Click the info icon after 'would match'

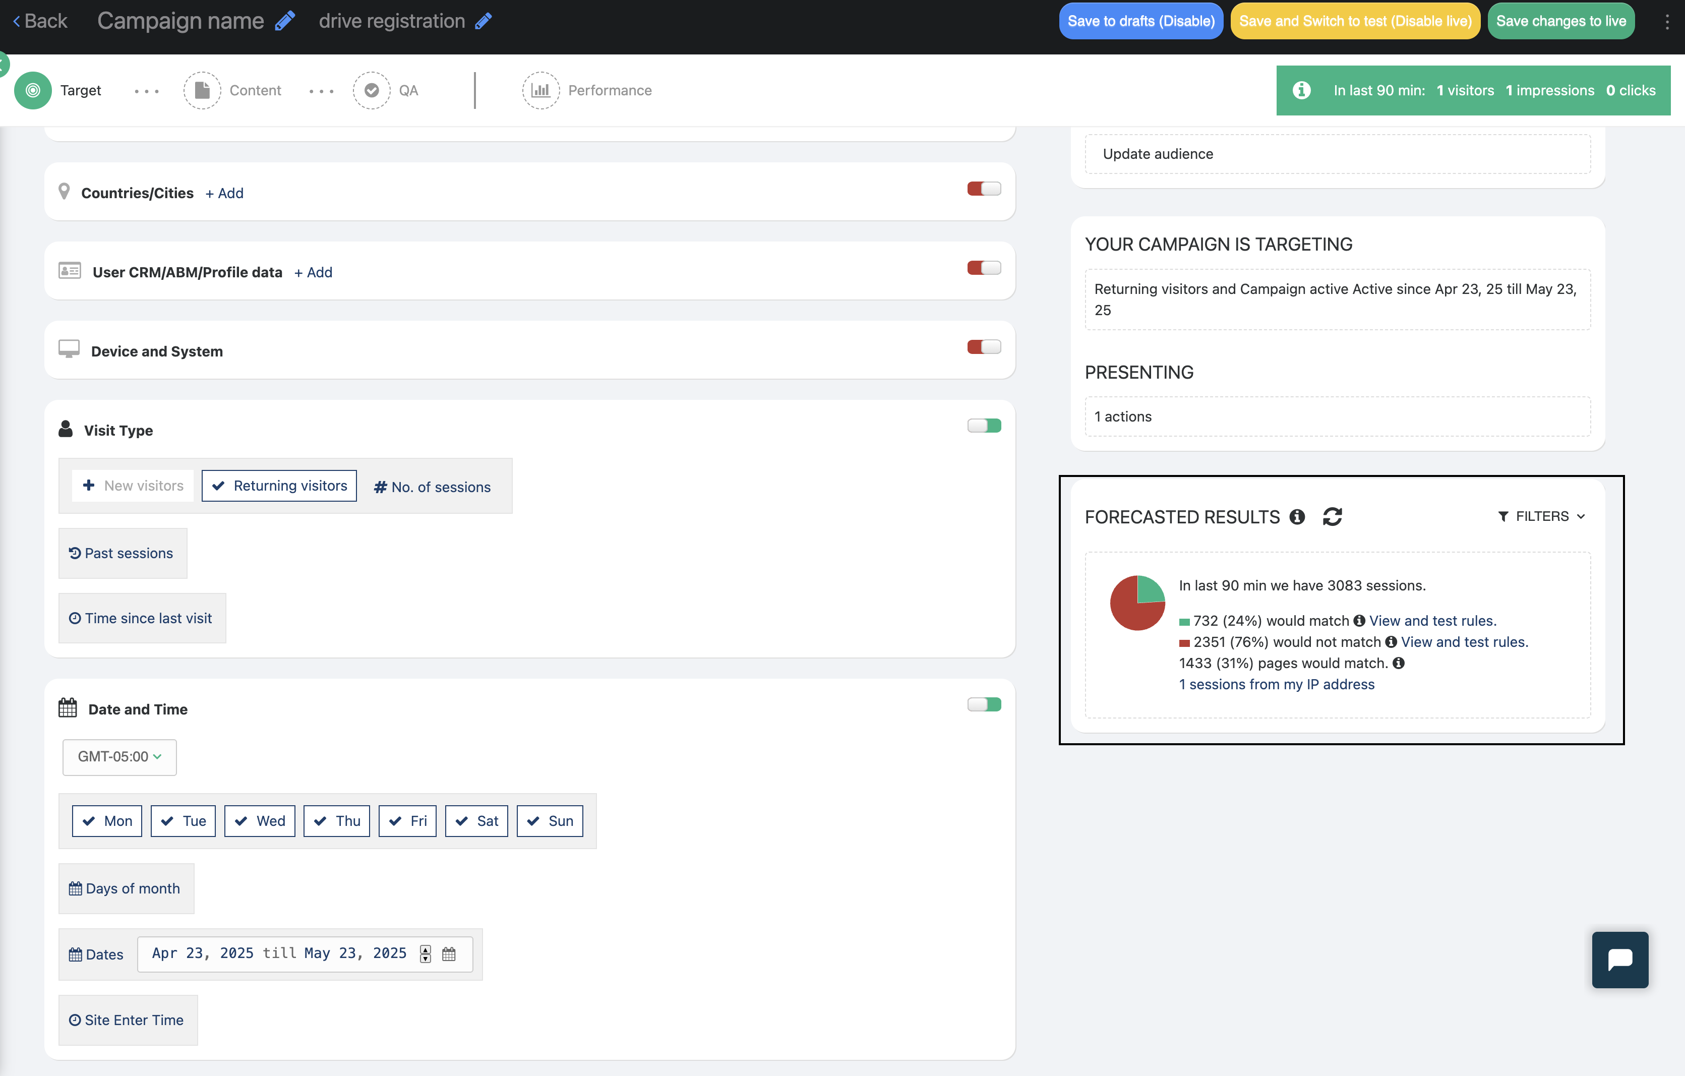[x=1359, y=621]
